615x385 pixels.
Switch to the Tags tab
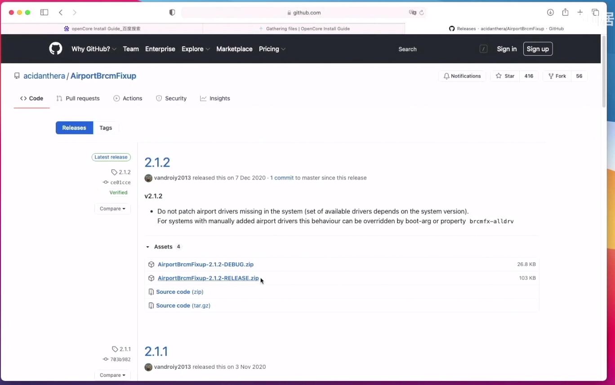(106, 128)
